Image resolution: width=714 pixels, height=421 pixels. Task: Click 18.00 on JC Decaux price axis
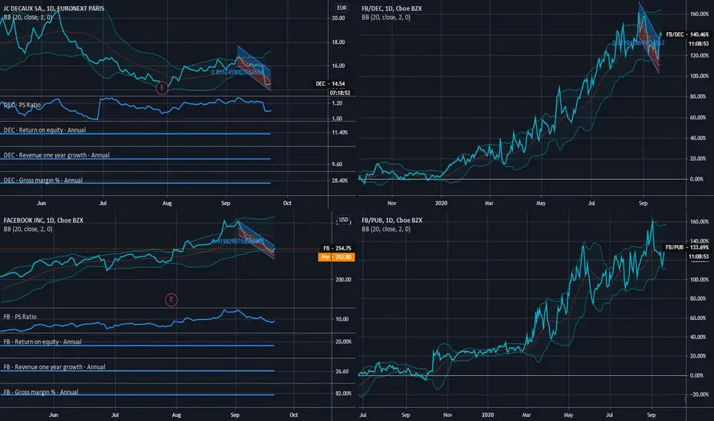tap(339, 42)
